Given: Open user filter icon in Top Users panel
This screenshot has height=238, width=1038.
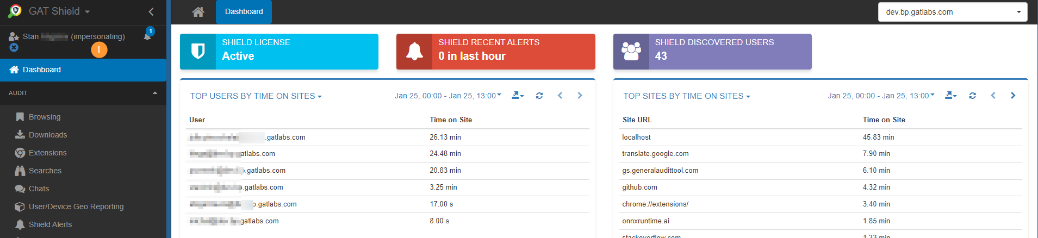Looking at the screenshot, I should point(518,96).
